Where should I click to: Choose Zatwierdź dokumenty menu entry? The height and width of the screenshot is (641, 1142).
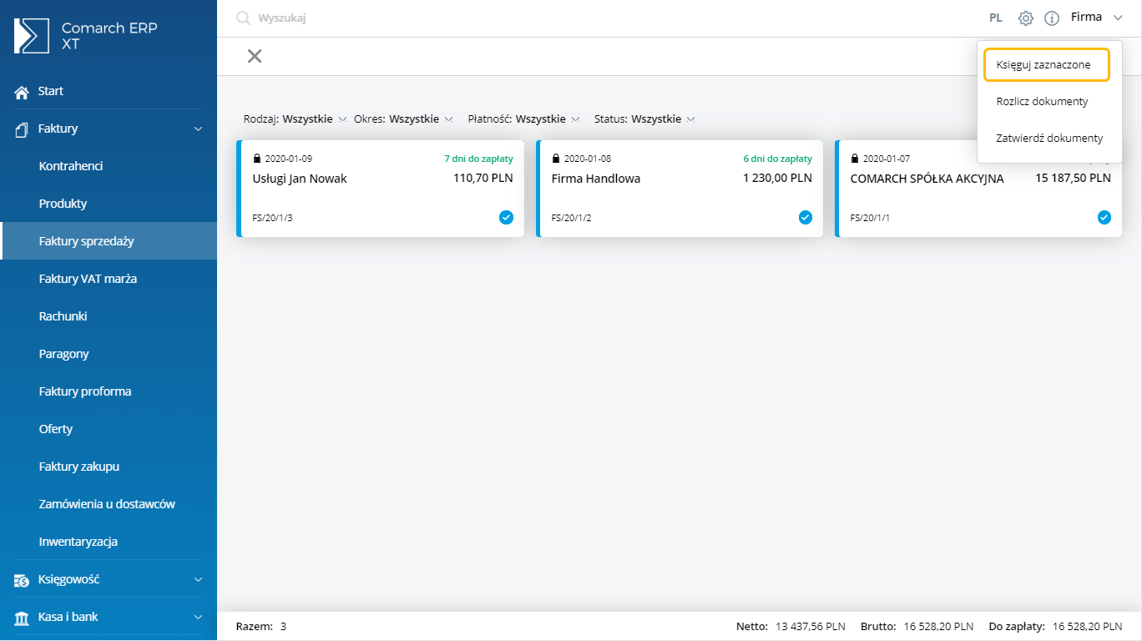click(x=1049, y=139)
